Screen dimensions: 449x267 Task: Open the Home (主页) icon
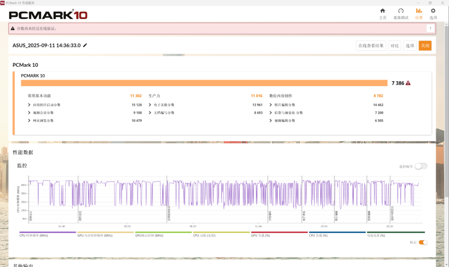(382, 11)
